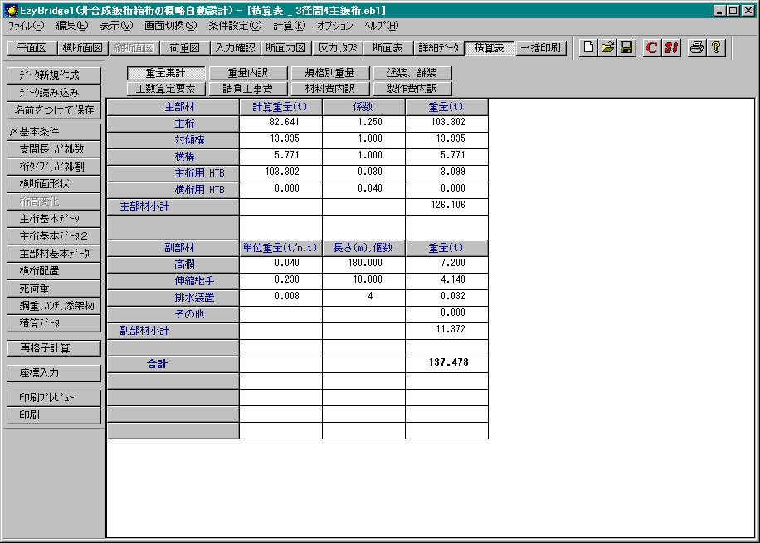Viewport: 760px width, 543px height.
Task: Open the ファイル(F) menu
Action: point(27,26)
